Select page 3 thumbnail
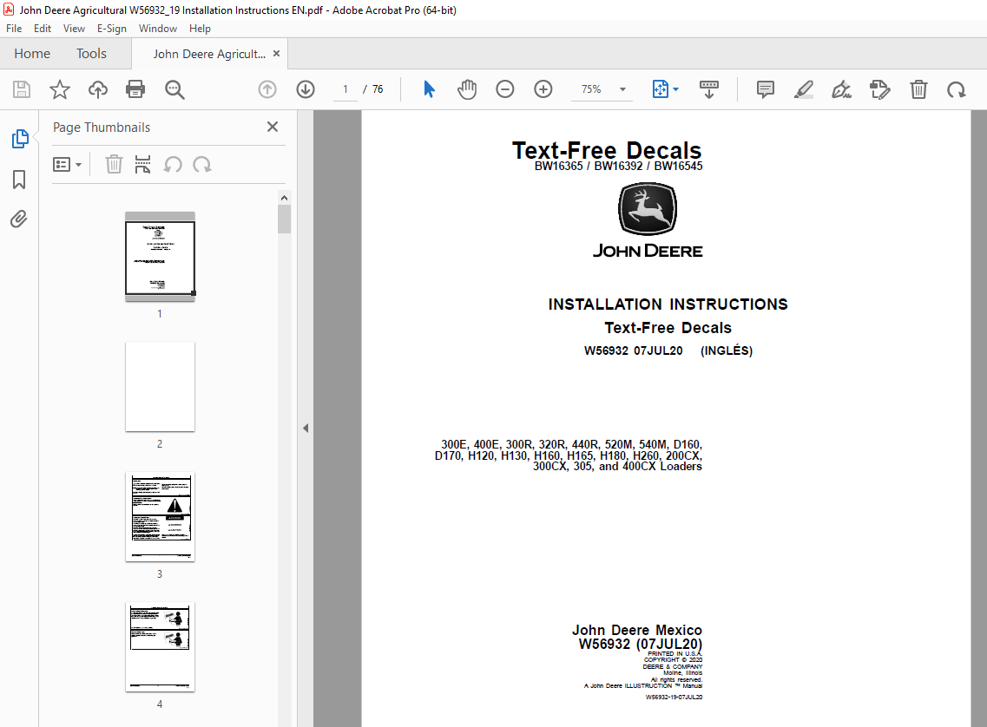This screenshot has width=987, height=727. coord(160,517)
